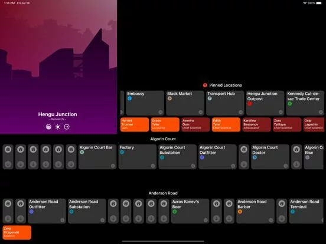Tap the lavender badge on Algorin Court Rise card
Viewport: 326px width, 244px height.
(307, 157)
